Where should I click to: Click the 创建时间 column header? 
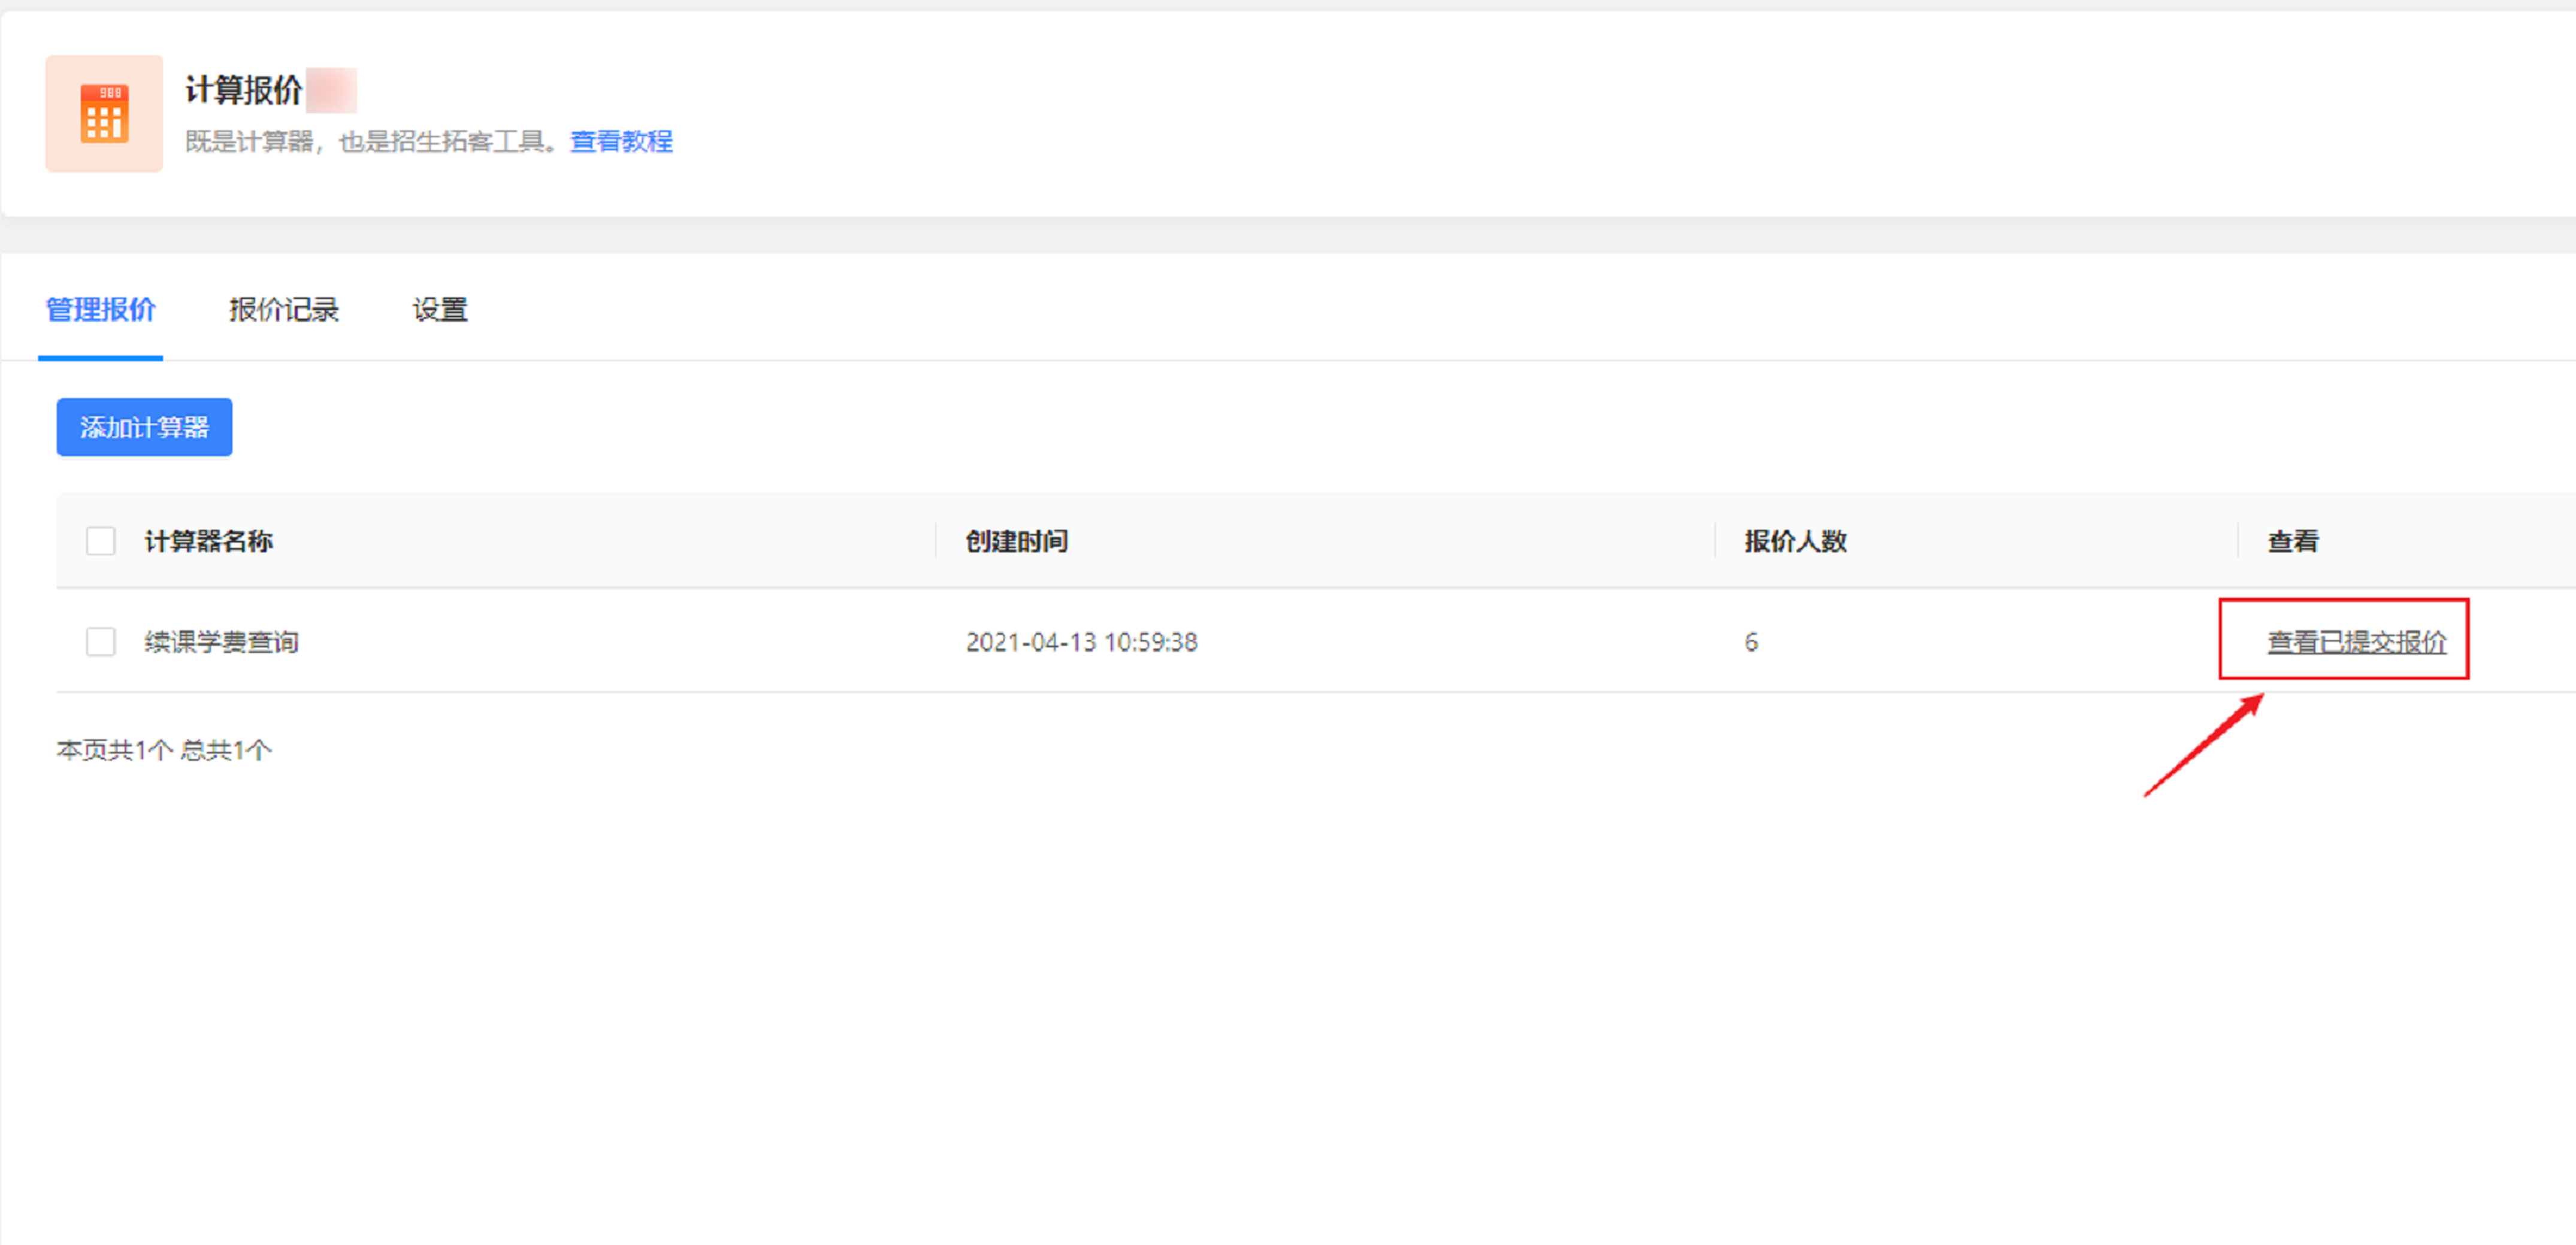[1016, 541]
